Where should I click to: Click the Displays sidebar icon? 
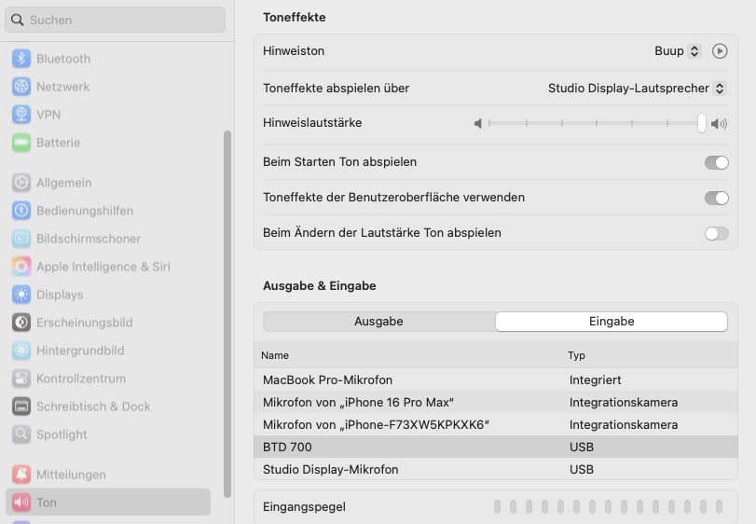point(21,295)
